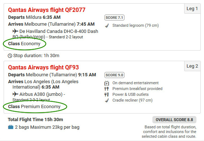This screenshot has height=141, width=204.
Task: Open the Qantas Airways flight QF2077 link
Action: coord(47,10)
